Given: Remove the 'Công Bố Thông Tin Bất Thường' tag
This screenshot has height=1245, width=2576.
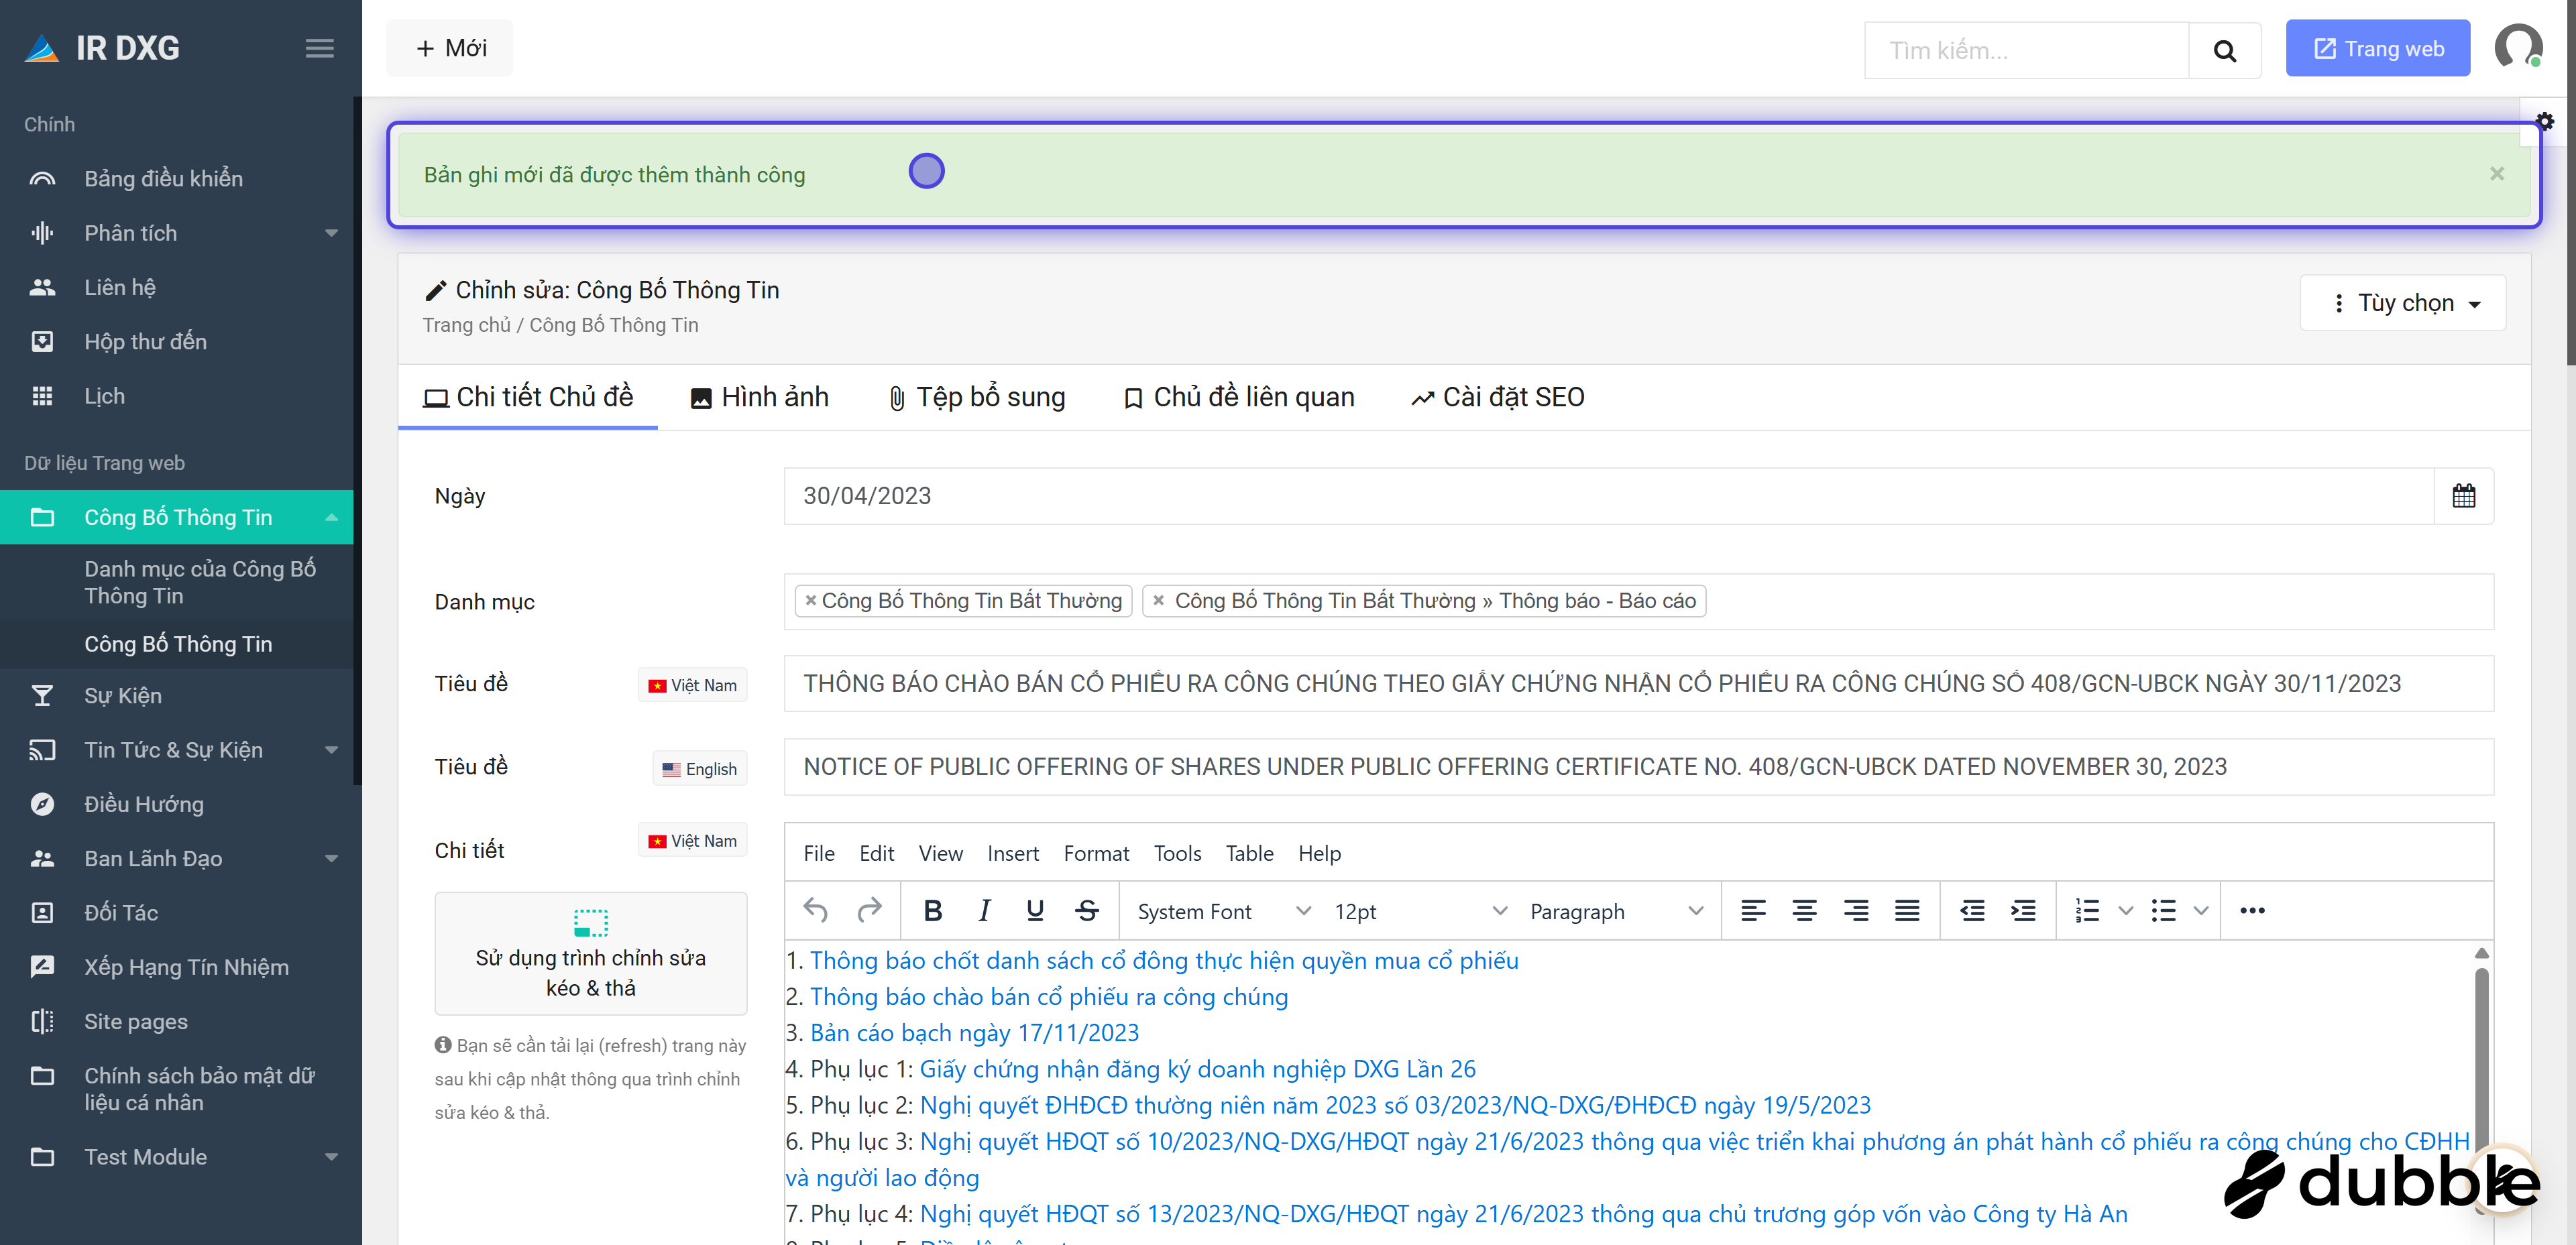Looking at the screenshot, I should tap(811, 600).
